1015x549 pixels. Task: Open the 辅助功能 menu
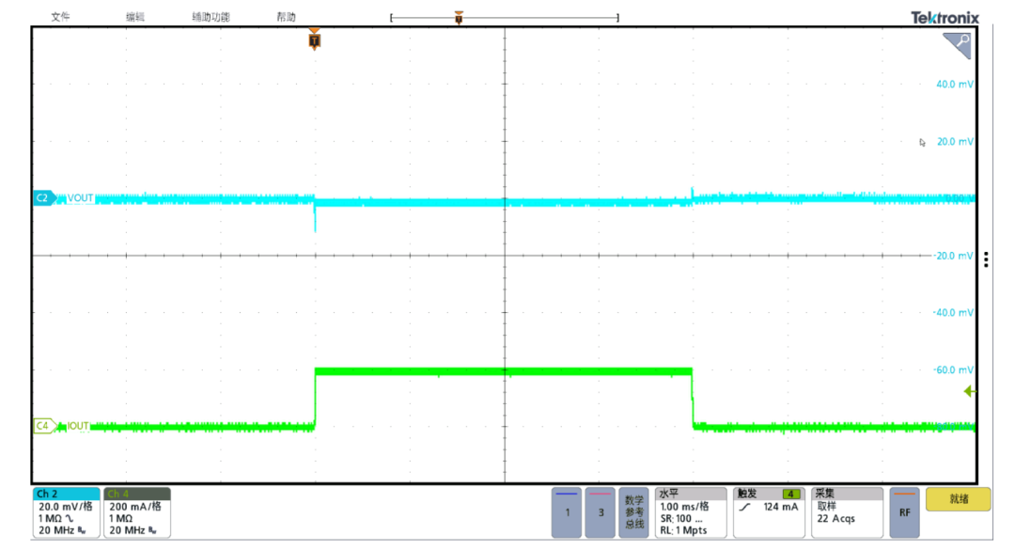pyautogui.click(x=211, y=17)
